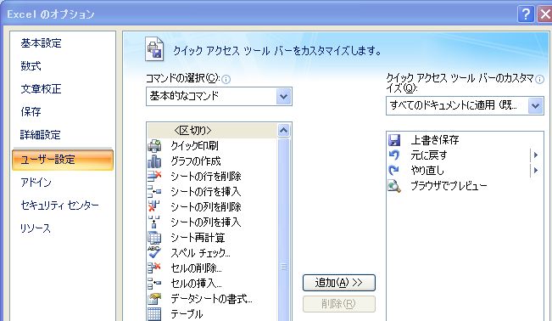Open the 文章校正 category
Image resolution: width=552 pixels, height=321 pixels.
(x=42, y=89)
